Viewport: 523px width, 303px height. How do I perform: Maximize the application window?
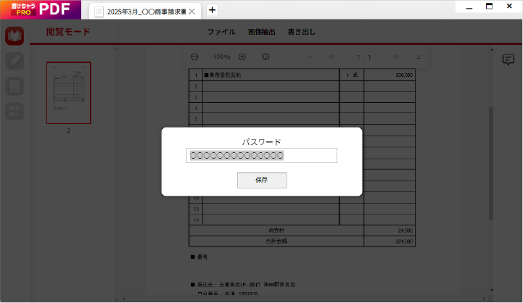coord(489,7)
